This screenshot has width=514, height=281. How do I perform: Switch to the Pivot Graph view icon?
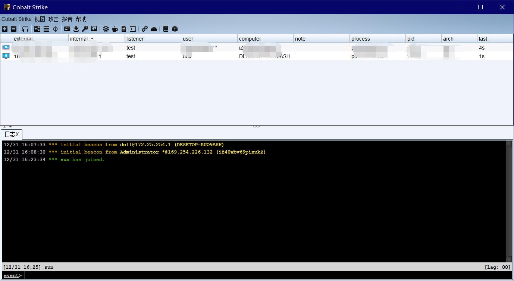[37, 29]
